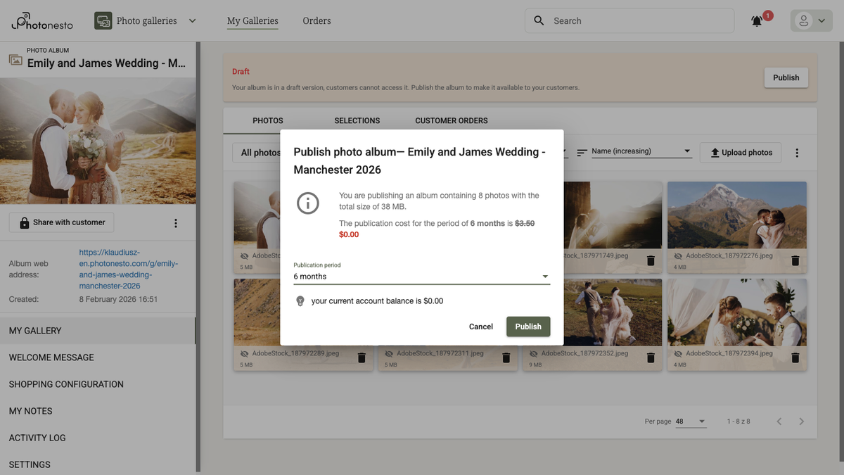
Task: Delete AdobeStock_187972276.jpeg with the trash icon
Action: point(795,260)
